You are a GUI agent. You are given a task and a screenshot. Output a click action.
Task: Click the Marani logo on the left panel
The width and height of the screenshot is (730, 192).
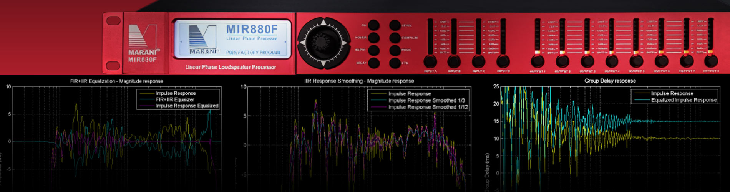[x=143, y=40]
